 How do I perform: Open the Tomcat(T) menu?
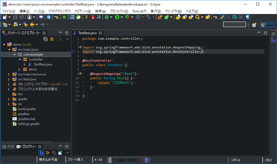(x=139, y=11)
